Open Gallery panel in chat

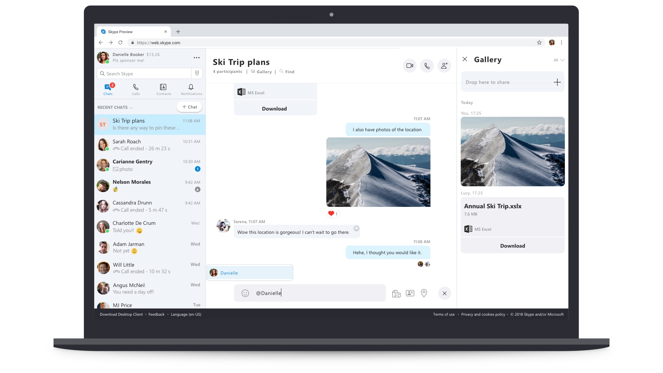tap(260, 71)
